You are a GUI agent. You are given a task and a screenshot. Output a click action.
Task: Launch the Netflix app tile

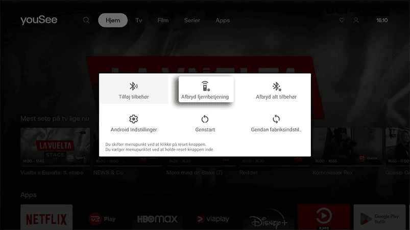click(46, 218)
